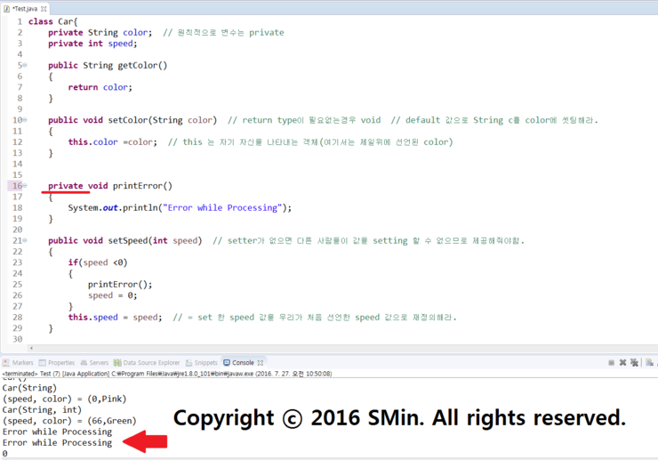This screenshot has height=460, width=658.
Task: Collapse the printError method at line 16
Action: tap(25, 185)
